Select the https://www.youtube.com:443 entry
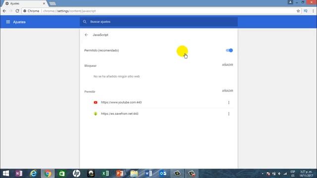 click(121, 102)
